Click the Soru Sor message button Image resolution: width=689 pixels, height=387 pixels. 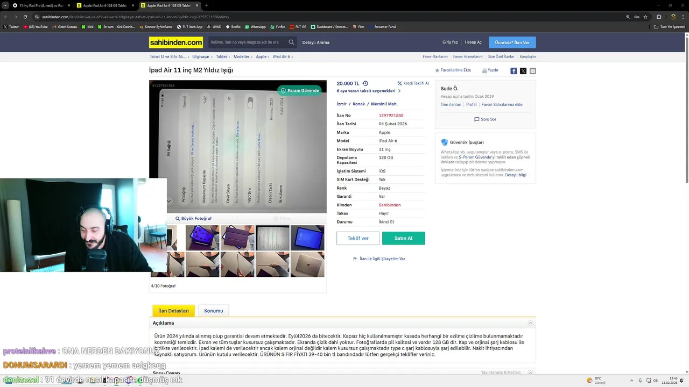click(x=485, y=119)
